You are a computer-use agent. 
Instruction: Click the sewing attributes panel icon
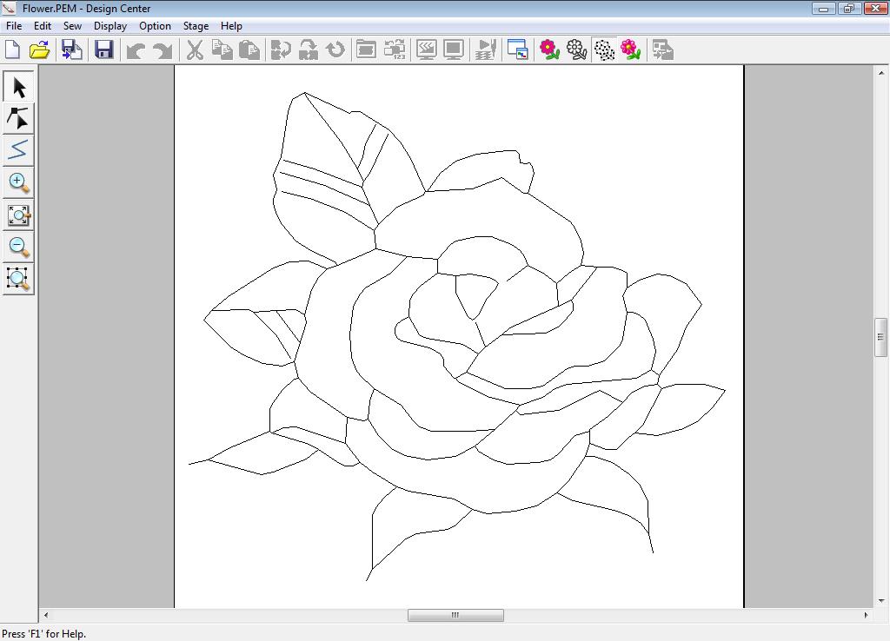(366, 50)
